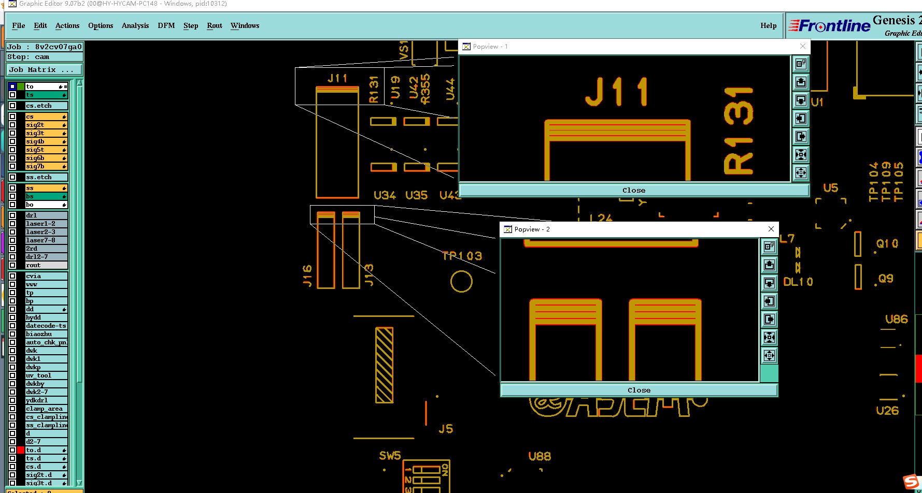Open the Help menu

769,25
